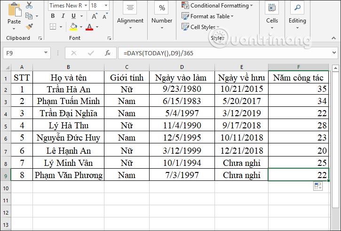Select date cell 7/3/1997
341x231 pixels.
tap(182, 175)
